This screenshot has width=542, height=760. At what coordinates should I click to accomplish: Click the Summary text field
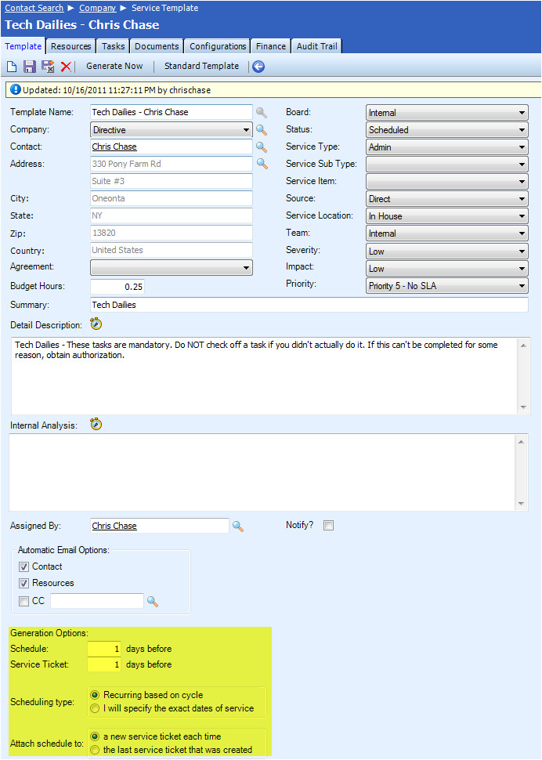point(309,305)
